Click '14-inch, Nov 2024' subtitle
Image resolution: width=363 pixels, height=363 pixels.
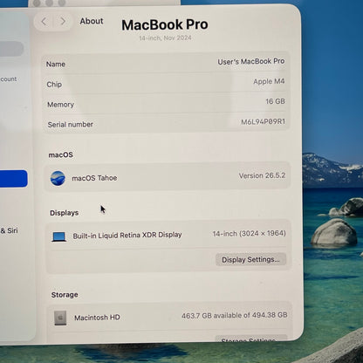[x=165, y=38]
